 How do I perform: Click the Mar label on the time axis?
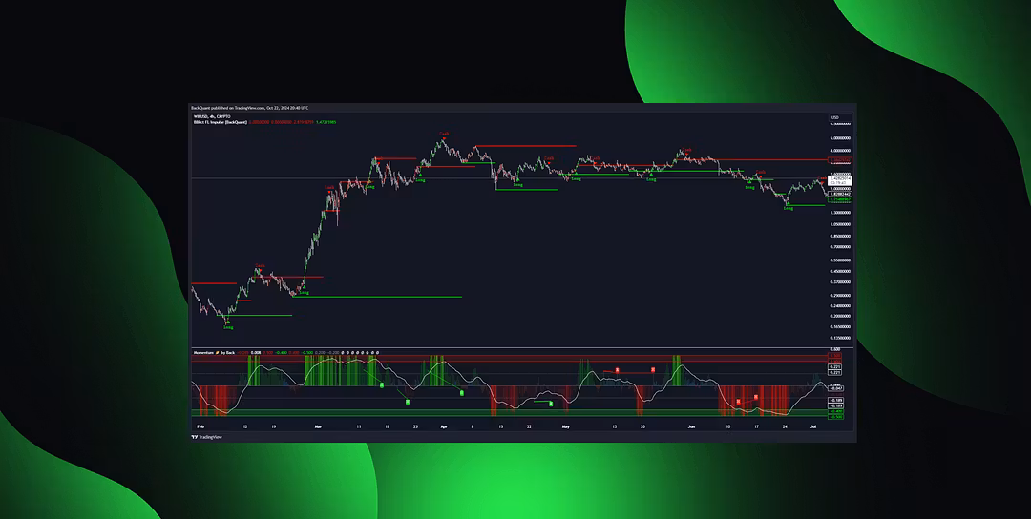[319, 426]
